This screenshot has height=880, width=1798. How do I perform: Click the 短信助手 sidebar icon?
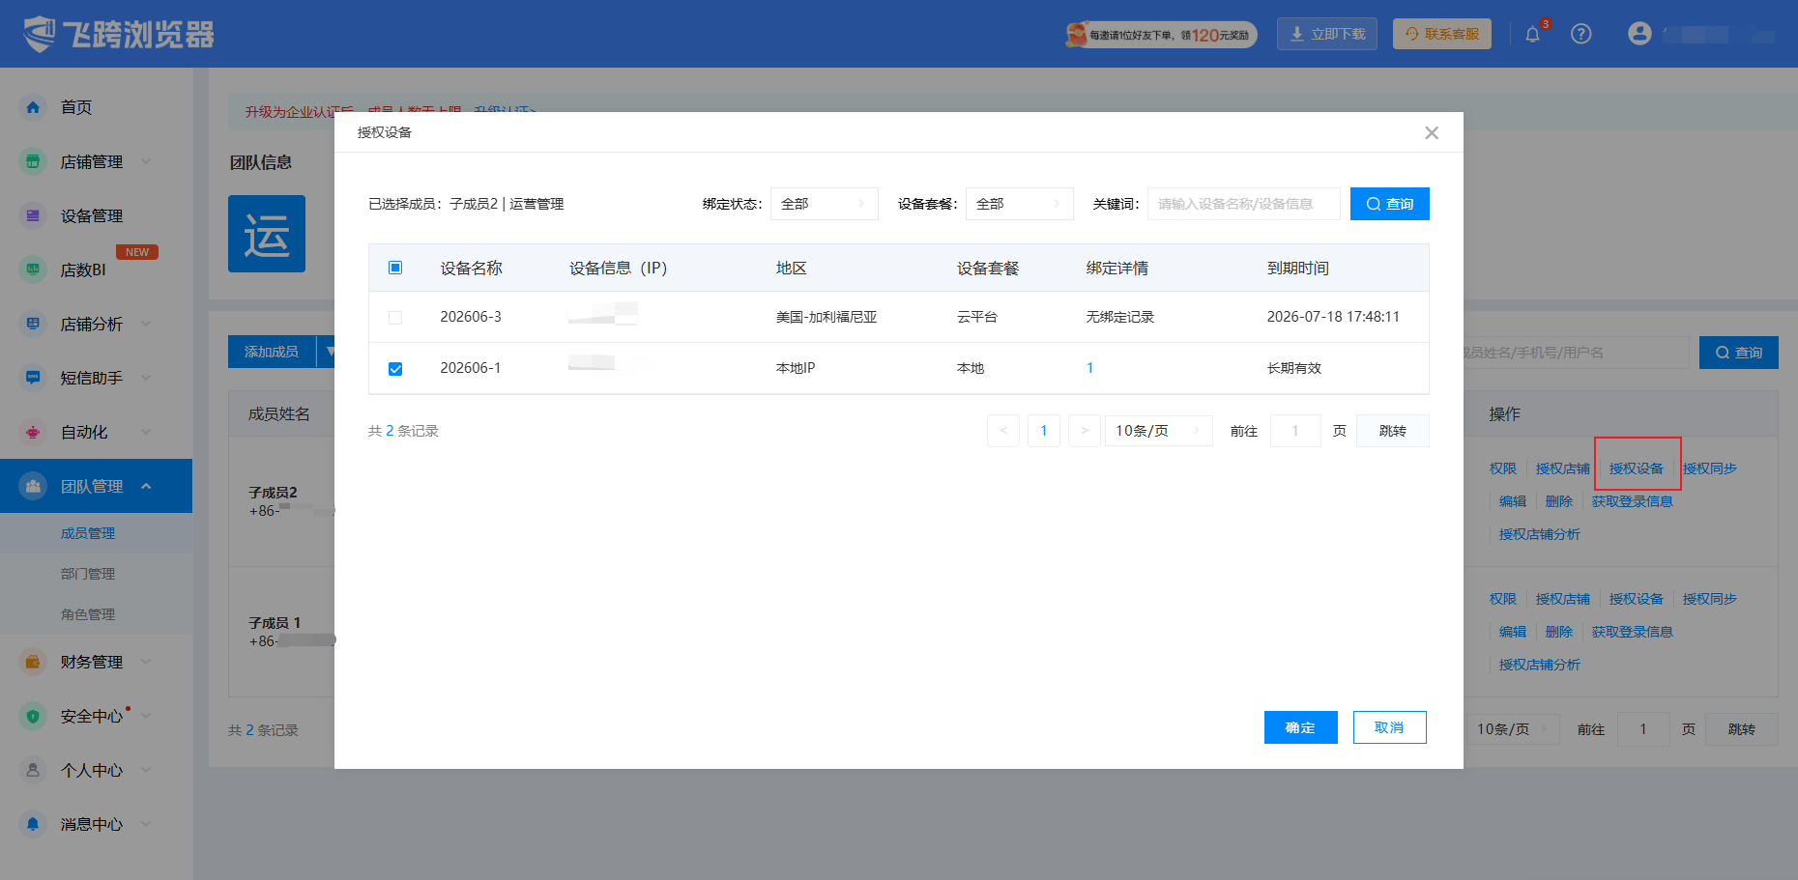[x=33, y=378]
